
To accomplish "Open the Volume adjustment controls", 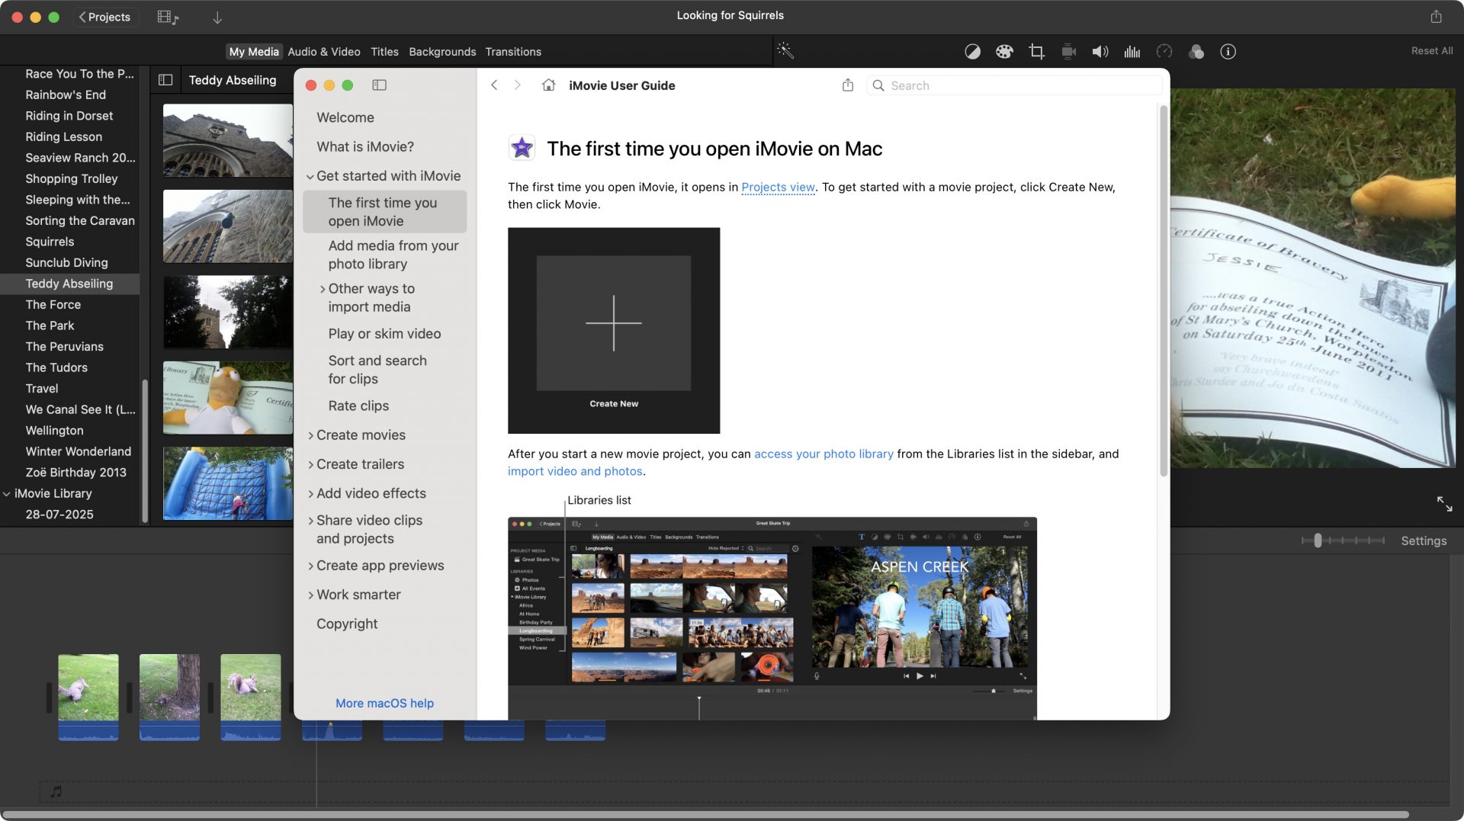I will (1100, 51).
